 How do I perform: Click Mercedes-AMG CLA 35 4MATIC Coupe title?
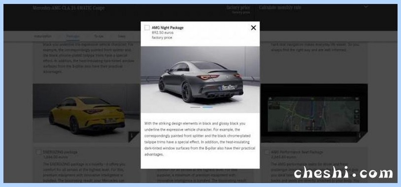(69, 8)
